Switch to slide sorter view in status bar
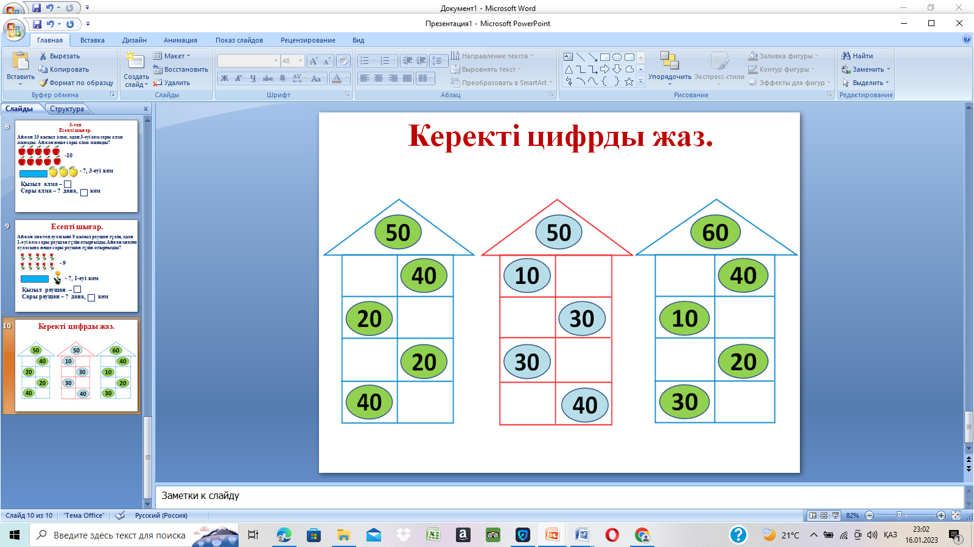The image size is (974, 547). point(824,515)
